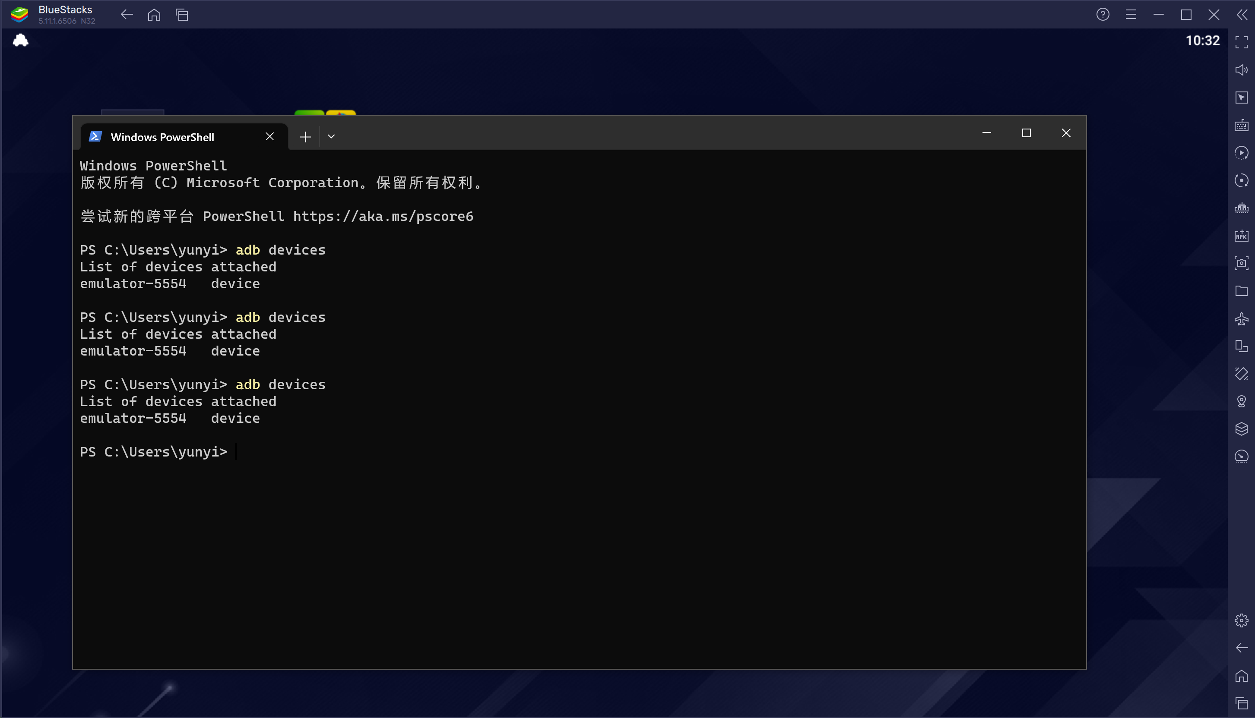Open the terminal tab dropdown menu
This screenshot has width=1255, height=718.
(x=331, y=136)
